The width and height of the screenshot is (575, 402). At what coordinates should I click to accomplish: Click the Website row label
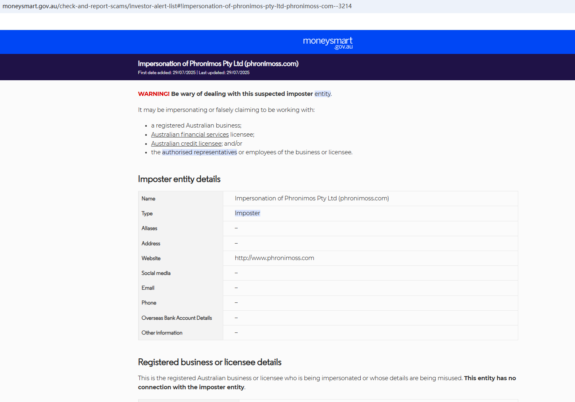click(x=151, y=258)
